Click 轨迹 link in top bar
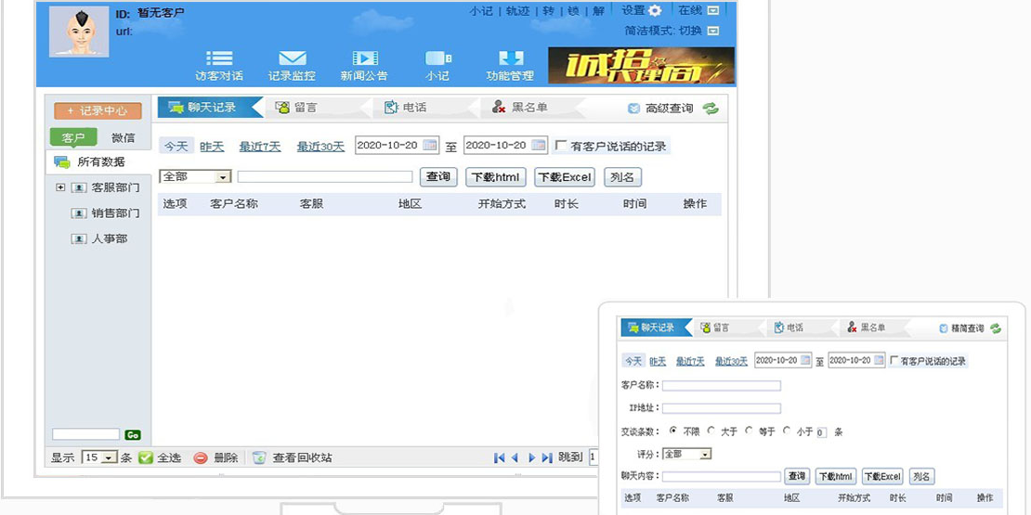The height and width of the screenshot is (515, 1031). (x=517, y=11)
